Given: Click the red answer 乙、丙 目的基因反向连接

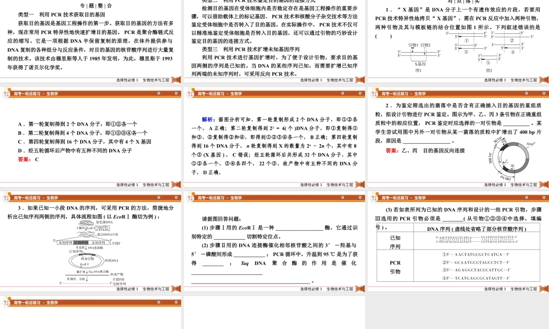Looking at the screenshot, I should pos(425,151).
